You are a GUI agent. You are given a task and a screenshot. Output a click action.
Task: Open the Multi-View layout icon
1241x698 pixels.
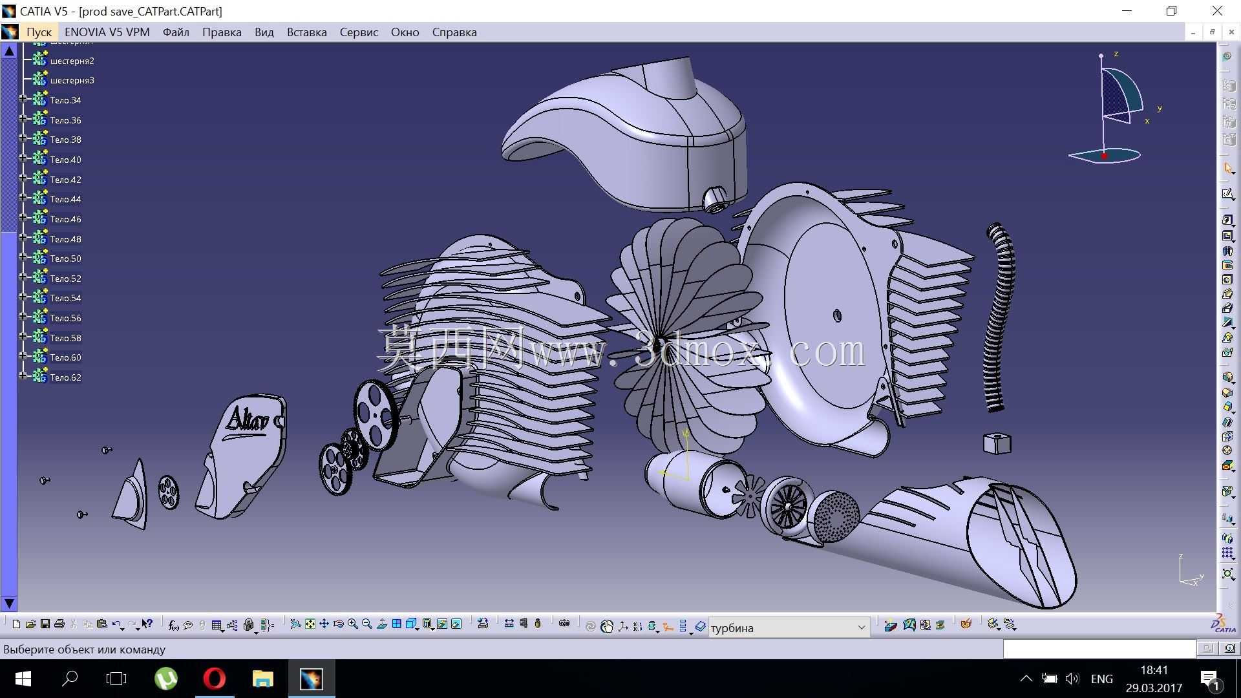tap(396, 624)
